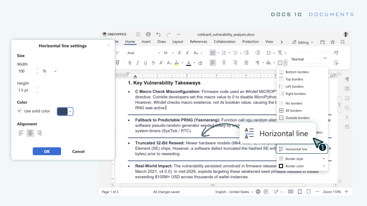The width and height of the screenshot is (367, 206).
Task: Zoom in with the plus icon
Action: [346, 192]
